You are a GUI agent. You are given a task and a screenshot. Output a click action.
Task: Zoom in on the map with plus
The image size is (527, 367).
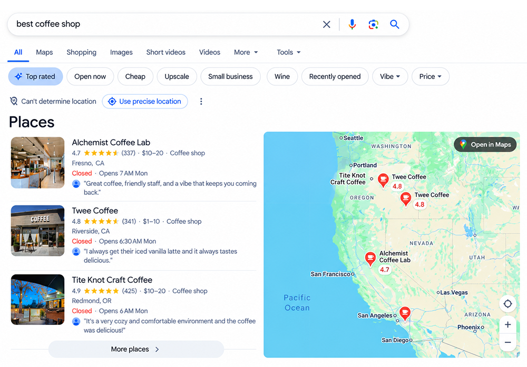pyautogui.click(x=508, y=325)
